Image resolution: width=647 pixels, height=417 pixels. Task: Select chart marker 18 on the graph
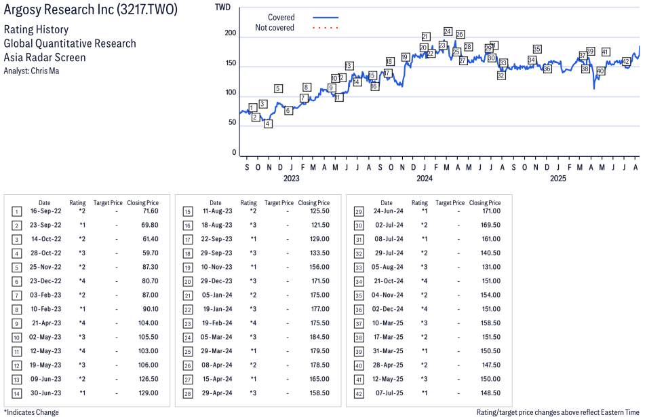pos(389,61)
